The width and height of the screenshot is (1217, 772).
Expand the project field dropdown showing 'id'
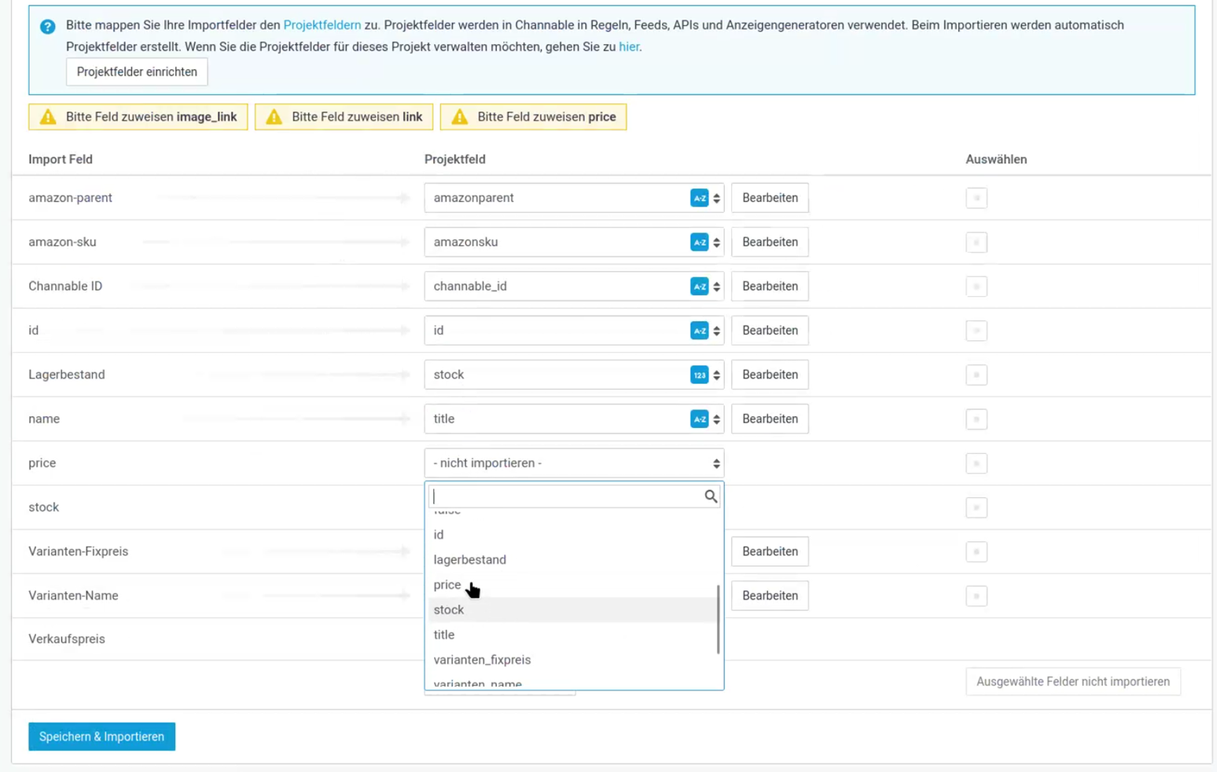[x=558, y=331]
